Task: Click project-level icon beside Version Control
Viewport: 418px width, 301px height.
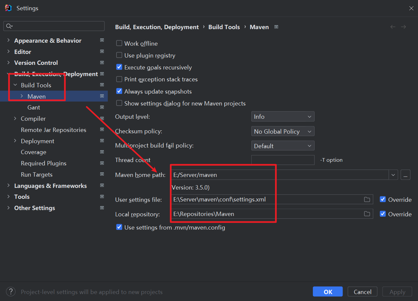Action: (102, 63)
